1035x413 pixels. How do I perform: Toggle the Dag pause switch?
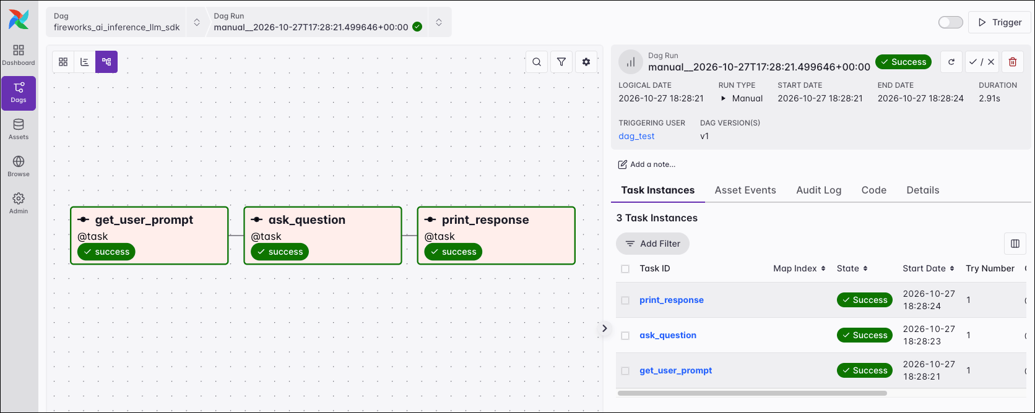(x=951, y=22)
